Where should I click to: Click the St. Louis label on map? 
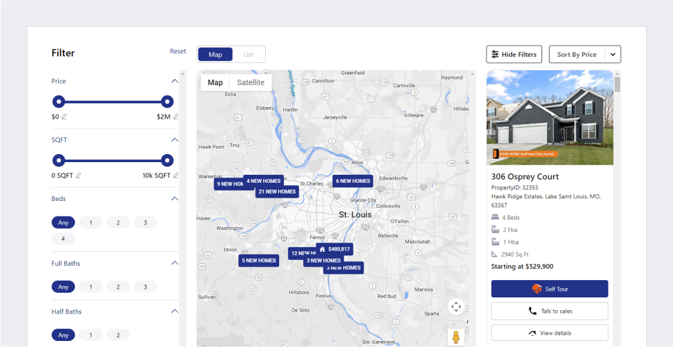click(356, 214)
